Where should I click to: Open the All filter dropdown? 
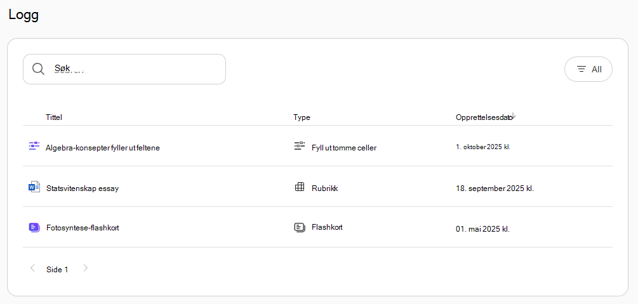588,69
